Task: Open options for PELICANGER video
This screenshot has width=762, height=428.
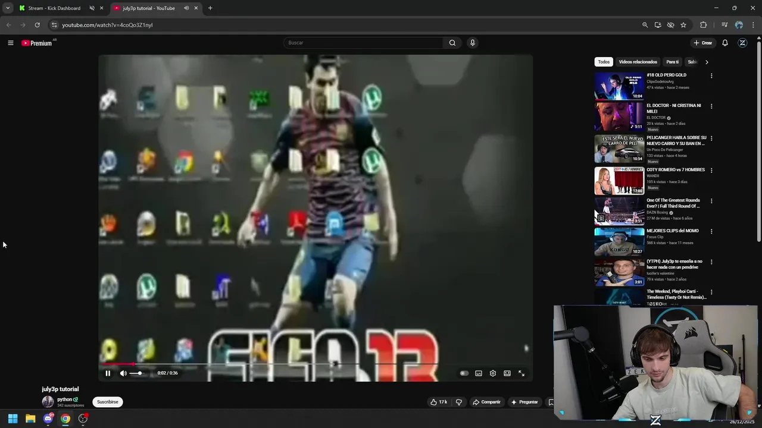Action: pos(711,139)
